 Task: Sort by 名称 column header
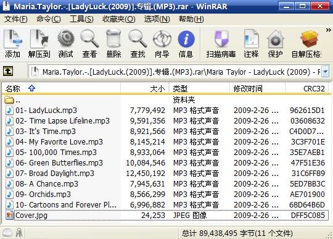click(x=61, y=88)
